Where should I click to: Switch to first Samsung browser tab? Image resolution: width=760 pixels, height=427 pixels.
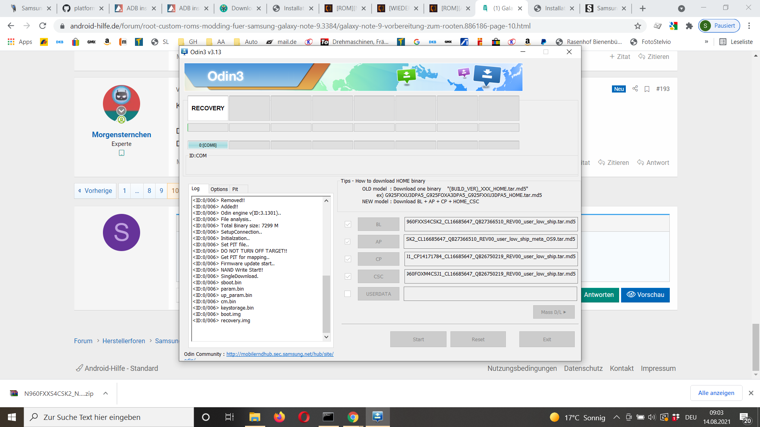pyautogui.click(x=31, y=8)
